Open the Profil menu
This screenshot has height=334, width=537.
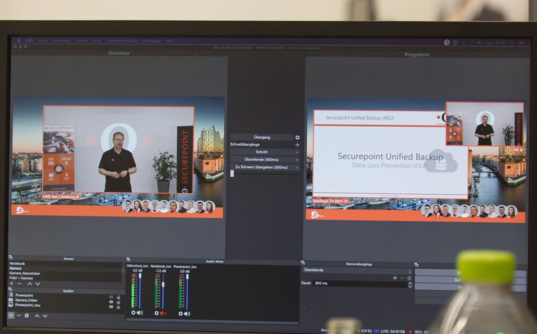(x=97, y=41)
